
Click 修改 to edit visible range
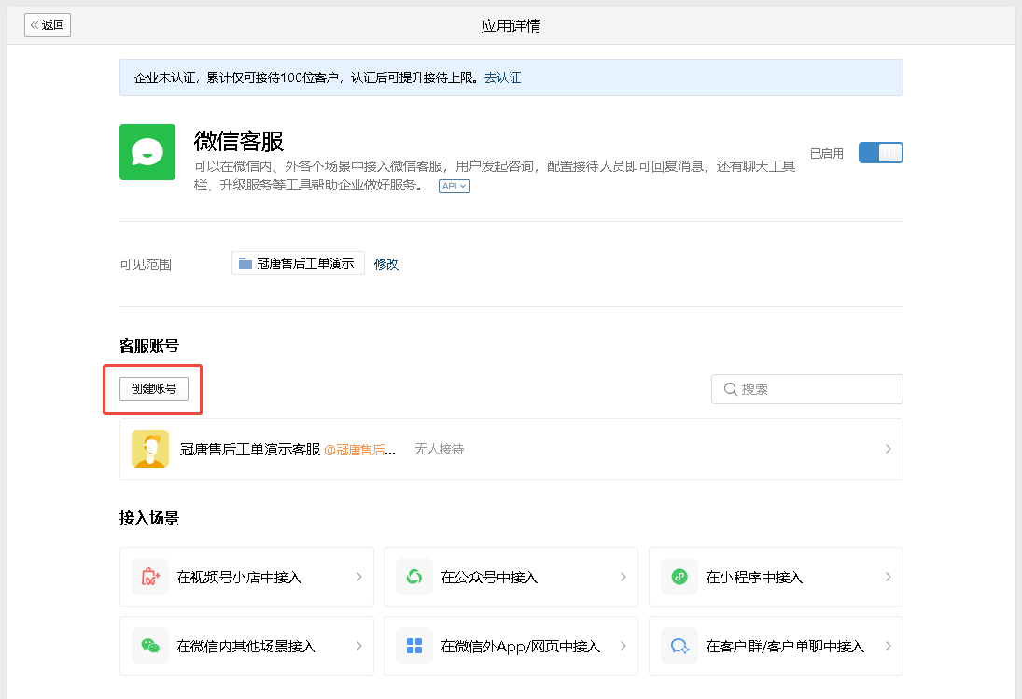click(385, 264)
